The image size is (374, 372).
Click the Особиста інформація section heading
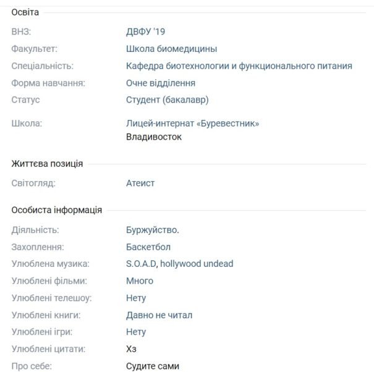(x=57, y=210)
